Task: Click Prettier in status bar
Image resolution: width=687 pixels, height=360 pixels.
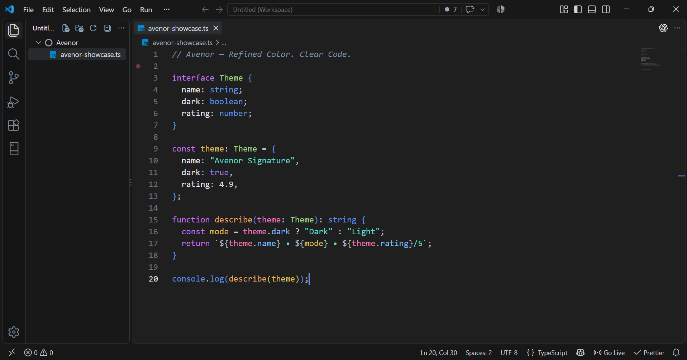Action: point(649,352)
